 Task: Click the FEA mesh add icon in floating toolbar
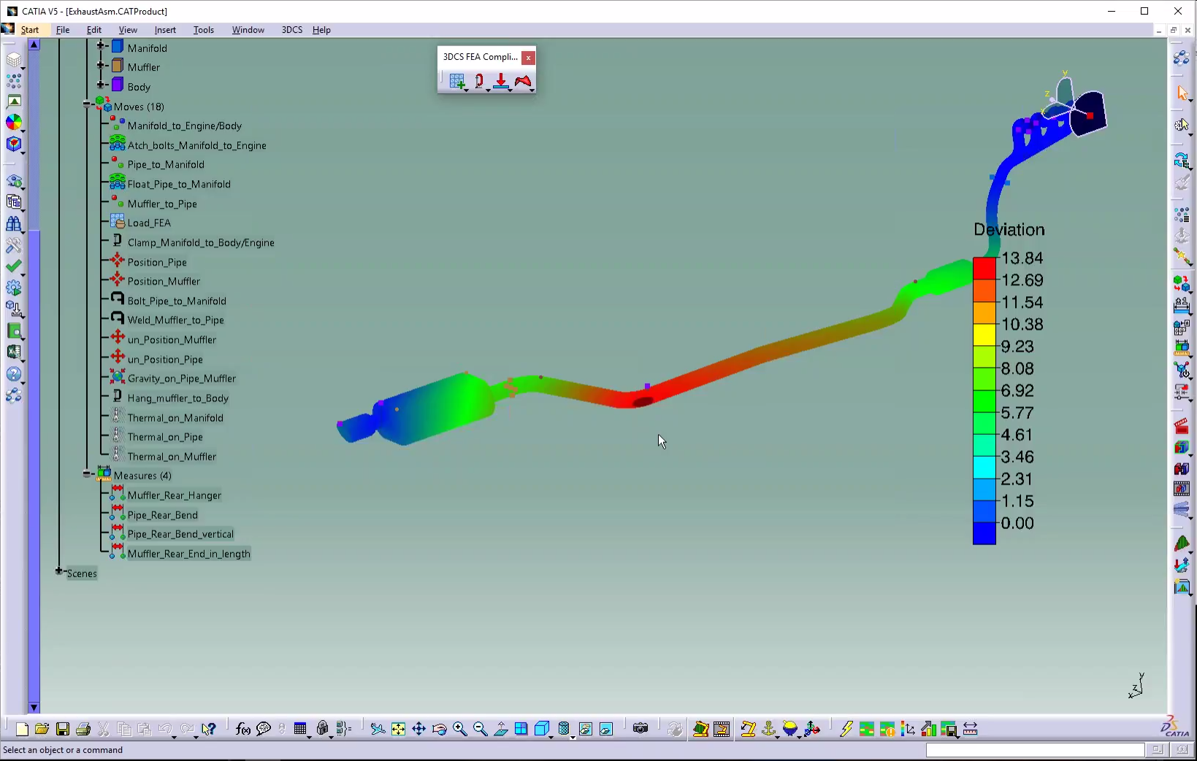coord(457,81)
